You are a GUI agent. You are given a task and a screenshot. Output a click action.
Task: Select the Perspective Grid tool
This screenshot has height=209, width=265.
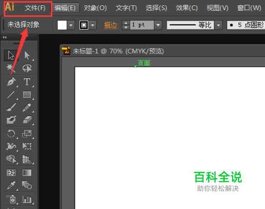pyautogui.click(x=27, y=159)
